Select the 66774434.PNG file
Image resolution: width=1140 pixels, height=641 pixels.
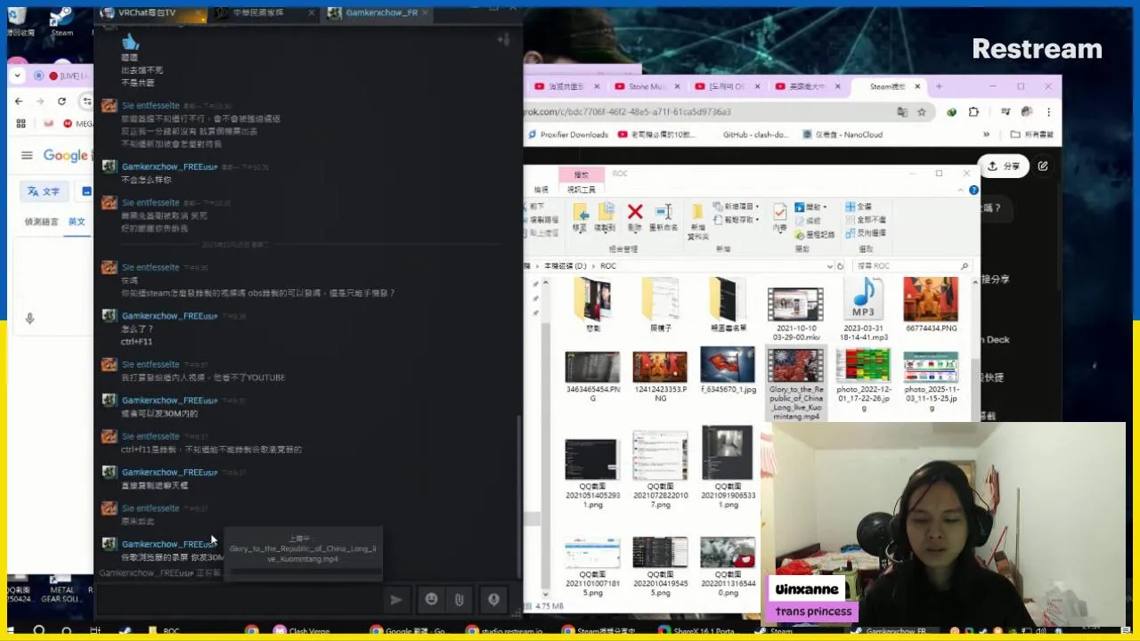[931, 305]
